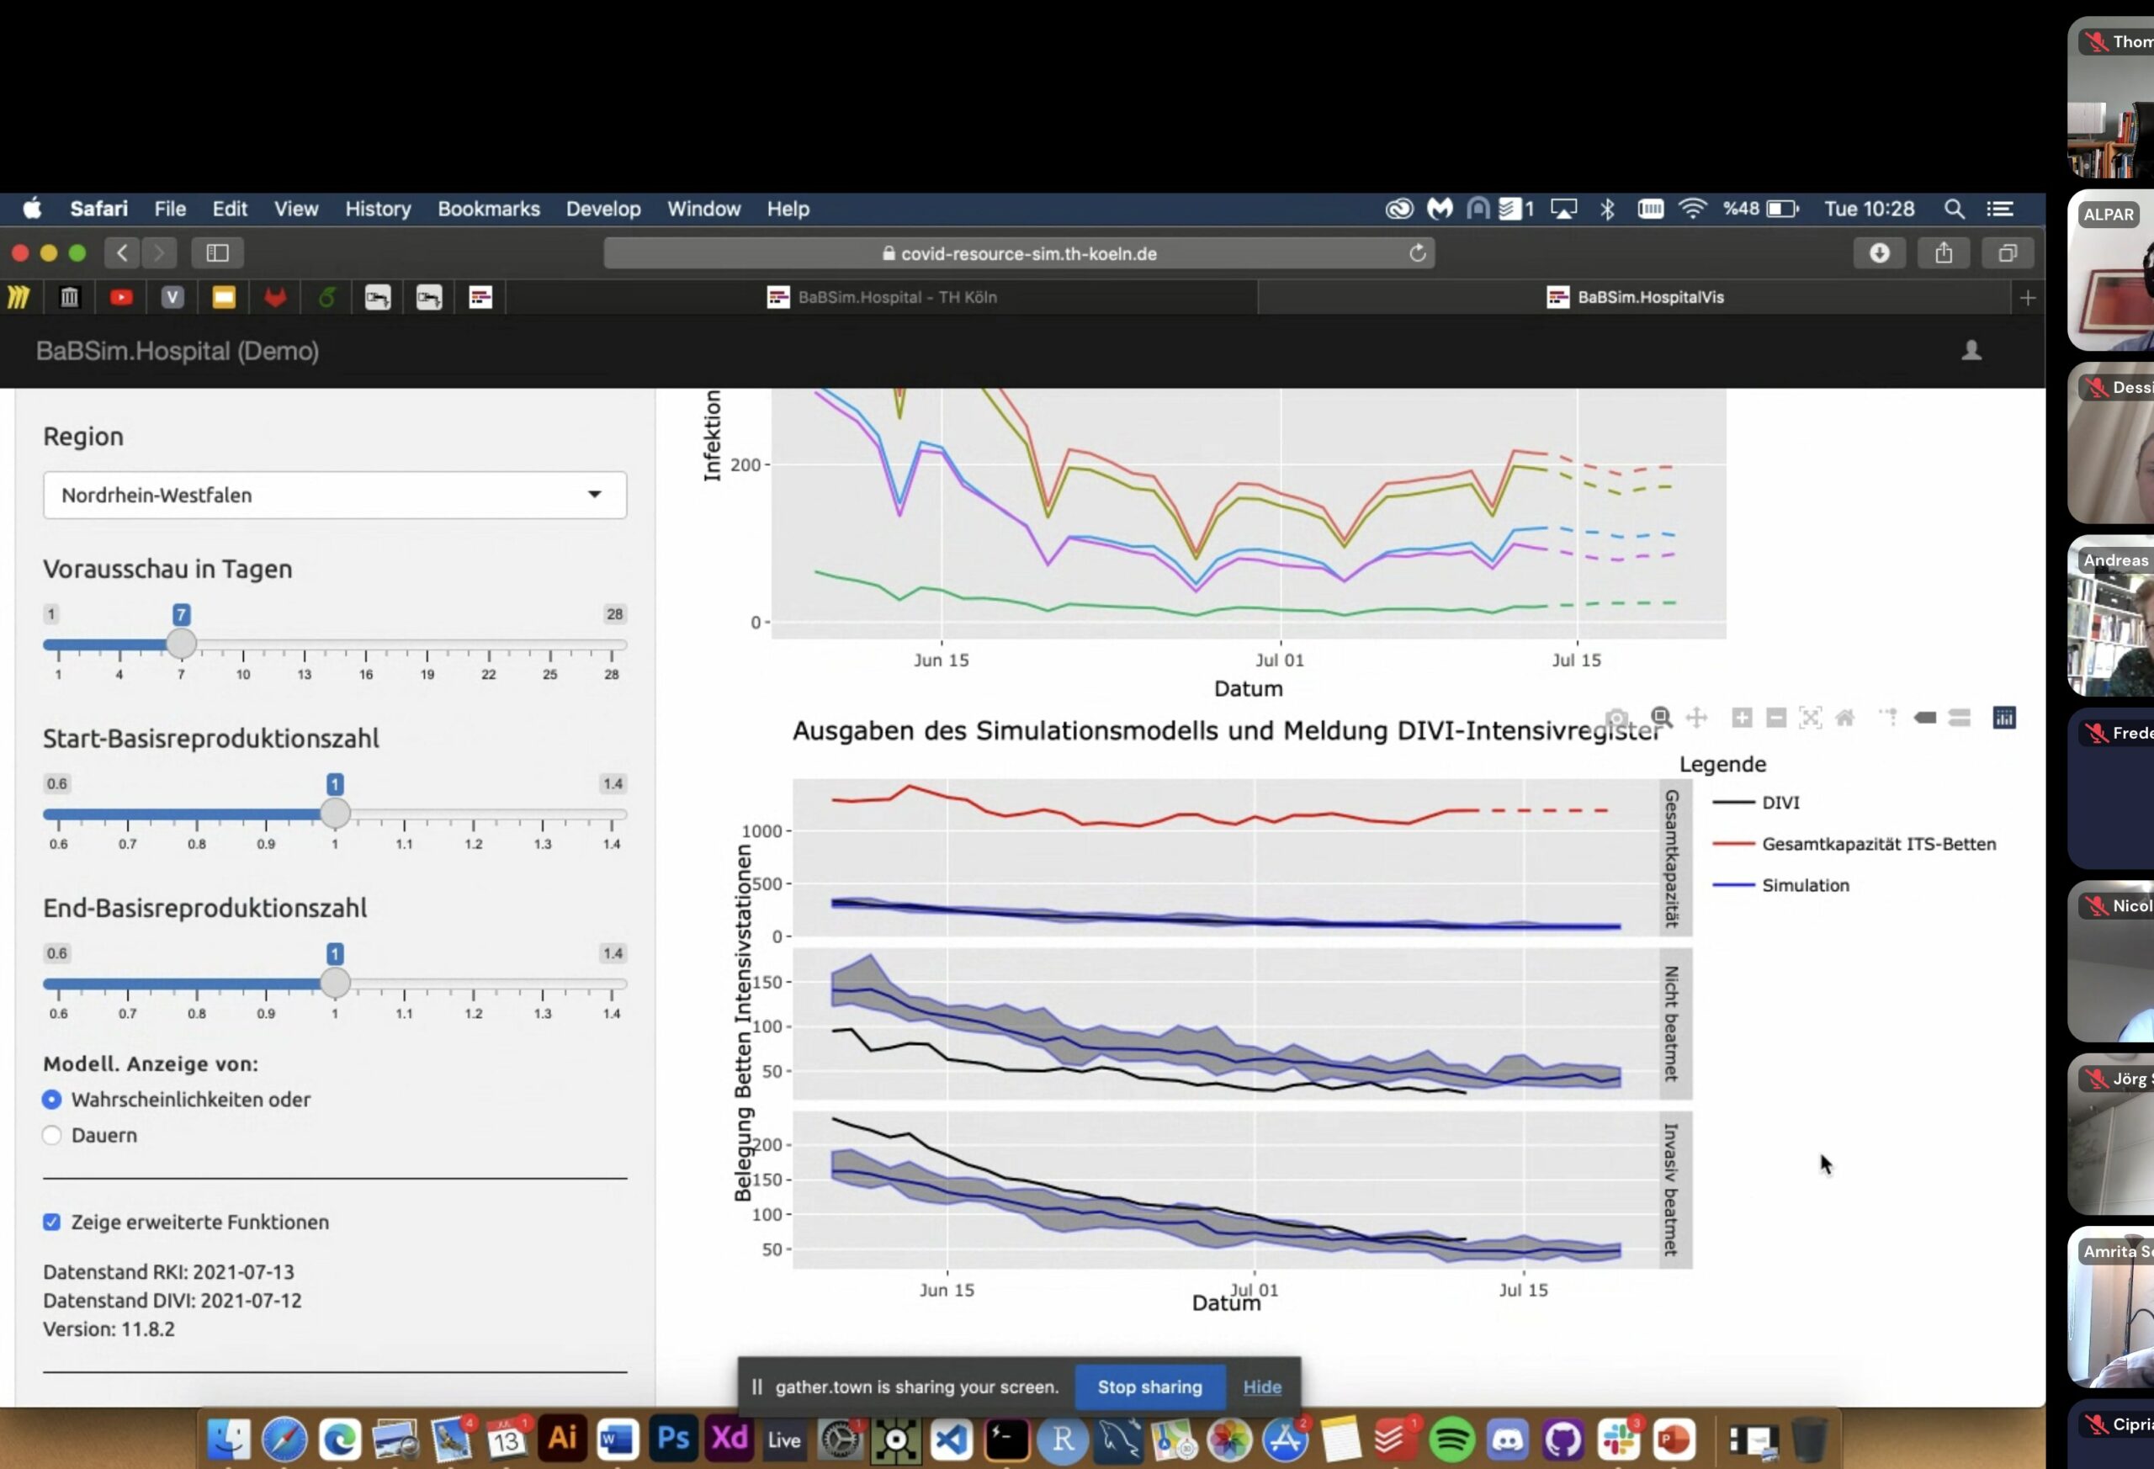This screenshot has height=1469, width=2154.
Task: Open Photoshop from the dock
Action: [674, 1440]
